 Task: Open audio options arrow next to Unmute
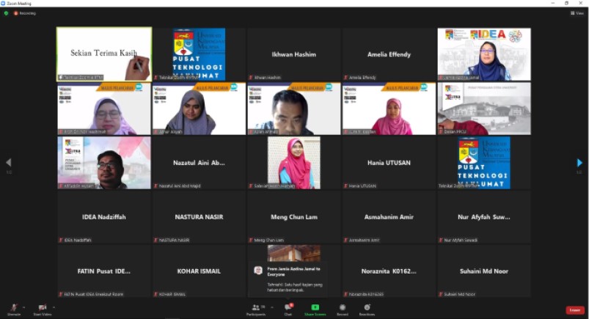pyautogui.click(x=23, y=307)
